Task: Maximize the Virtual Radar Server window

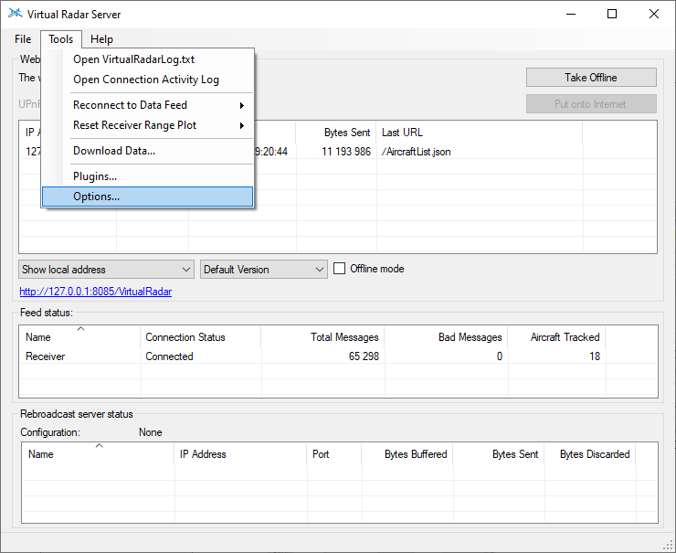Action: (612, 15)
